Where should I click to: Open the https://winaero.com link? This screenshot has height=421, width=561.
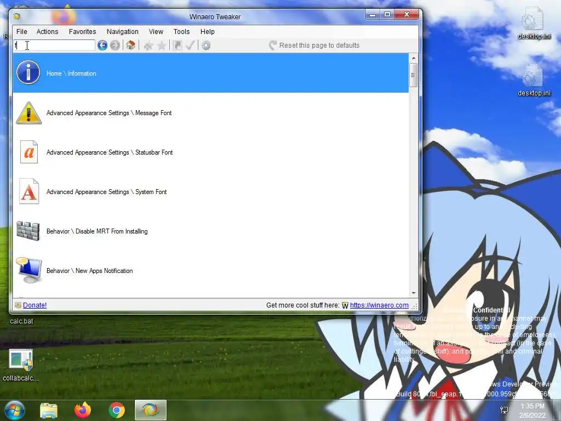coord(379,305)
